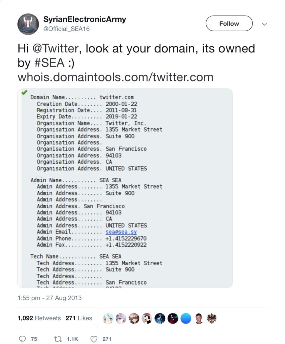Open the man's photo liker avatar
Viewport: 285px width, 344px height.
click(199, 318)
